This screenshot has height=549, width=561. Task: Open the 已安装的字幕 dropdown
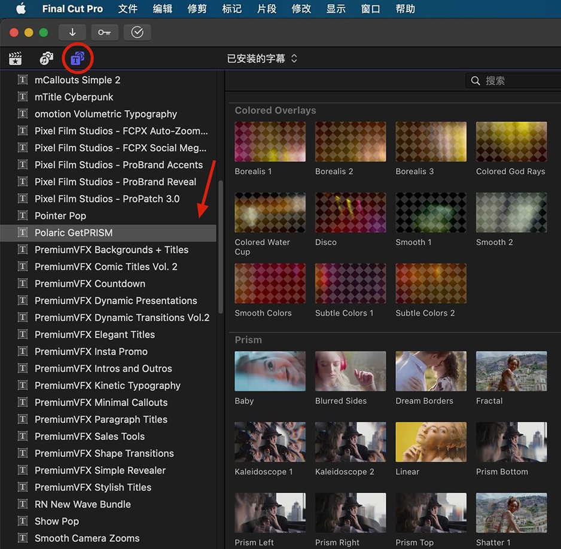[x=262, y=59]
